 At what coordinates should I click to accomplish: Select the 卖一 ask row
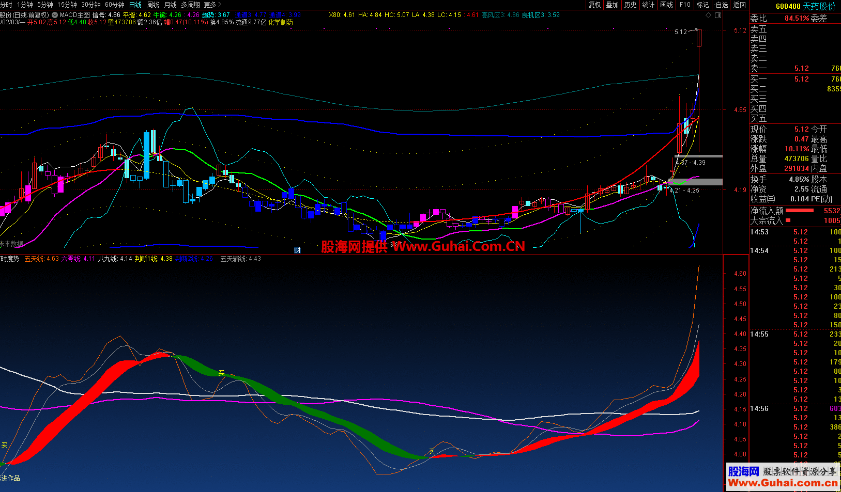(795, 68)
